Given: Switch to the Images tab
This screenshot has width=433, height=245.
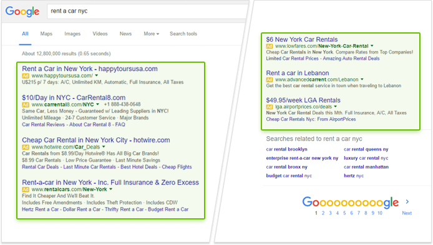Looking at the screenshot, I should (x=72, y=34).
